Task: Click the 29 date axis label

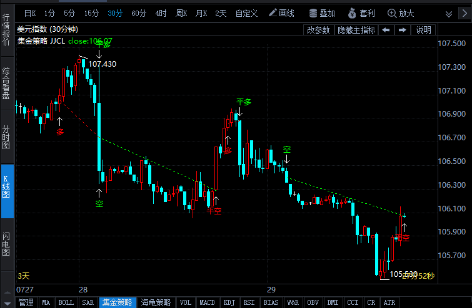Action: (271, 290)
